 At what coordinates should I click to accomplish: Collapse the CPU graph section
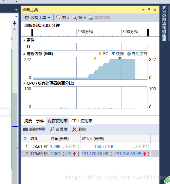[24, 83]
